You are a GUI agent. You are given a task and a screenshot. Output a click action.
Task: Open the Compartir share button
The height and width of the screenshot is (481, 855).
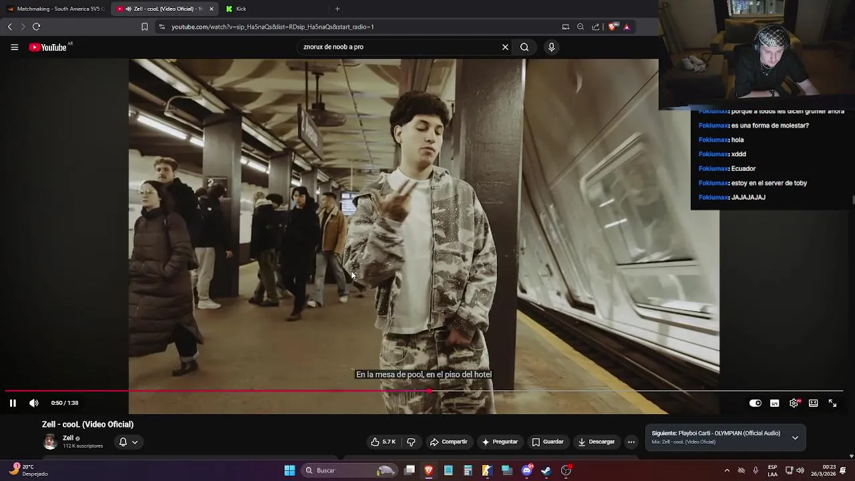coord(448,442)
